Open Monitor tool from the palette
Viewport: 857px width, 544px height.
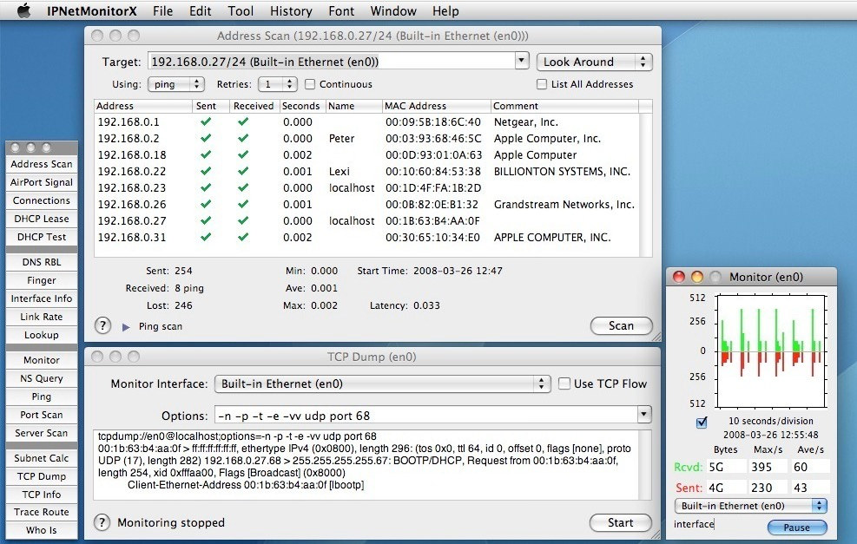[x=42, y=360]
